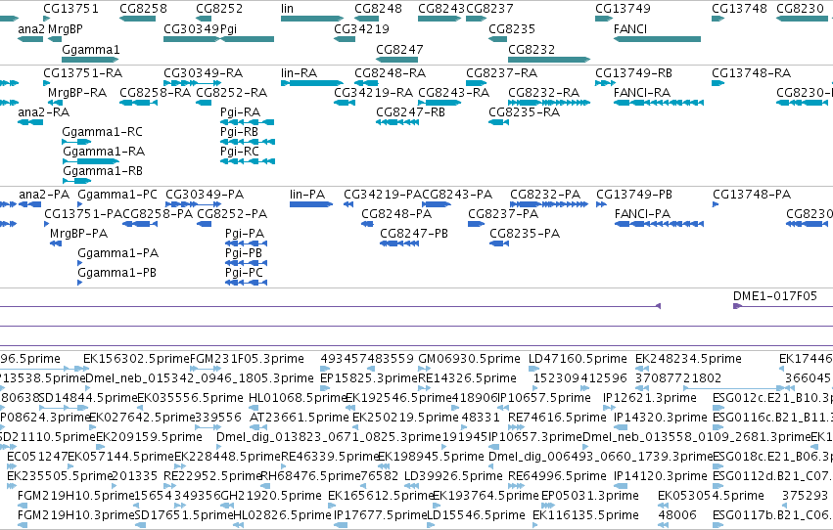Click the CG8235-PA label
The width and height of the screenshot is (833, 530).
tap(525, 234)
